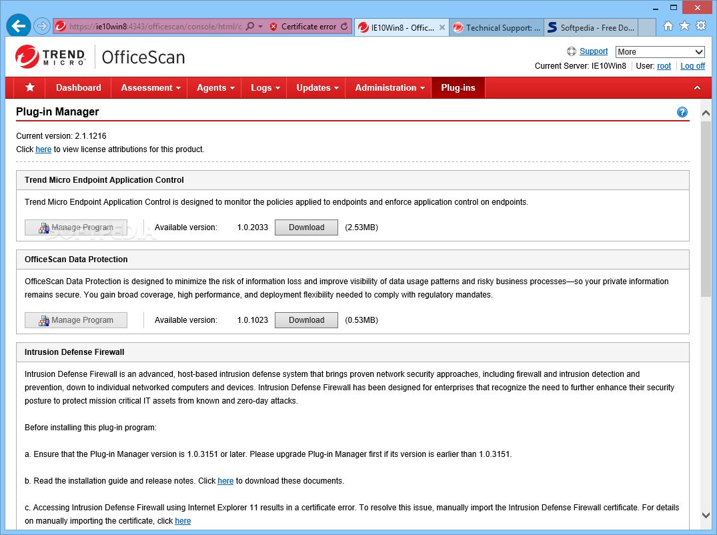The width and height of the screenshot is (717, 535).
Task: Switch to the Softpedia browser tab
Action: point(591,27)
